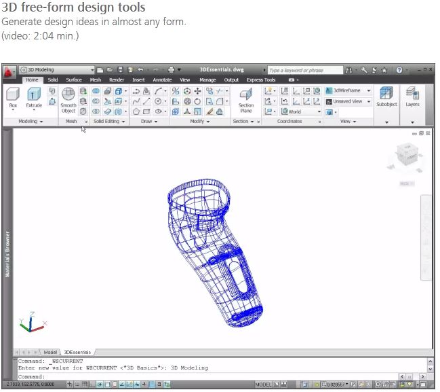Switch to the Model layout tab
This screenshot has width=440, height=392.
coord(50,352)
